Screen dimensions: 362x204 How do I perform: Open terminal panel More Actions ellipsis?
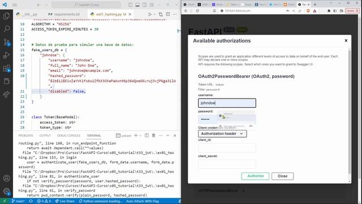[161, 135]
